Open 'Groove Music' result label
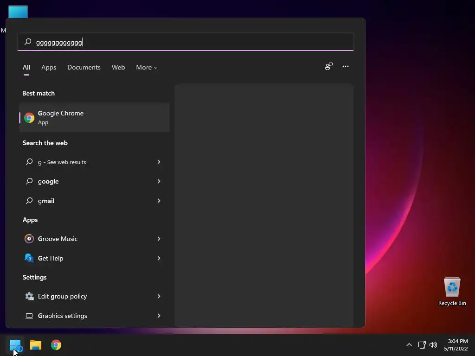Screen dimensions: 475x356 [58, 239]
